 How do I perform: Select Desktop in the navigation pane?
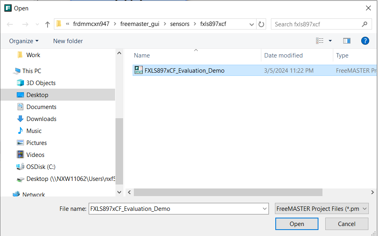38,95
